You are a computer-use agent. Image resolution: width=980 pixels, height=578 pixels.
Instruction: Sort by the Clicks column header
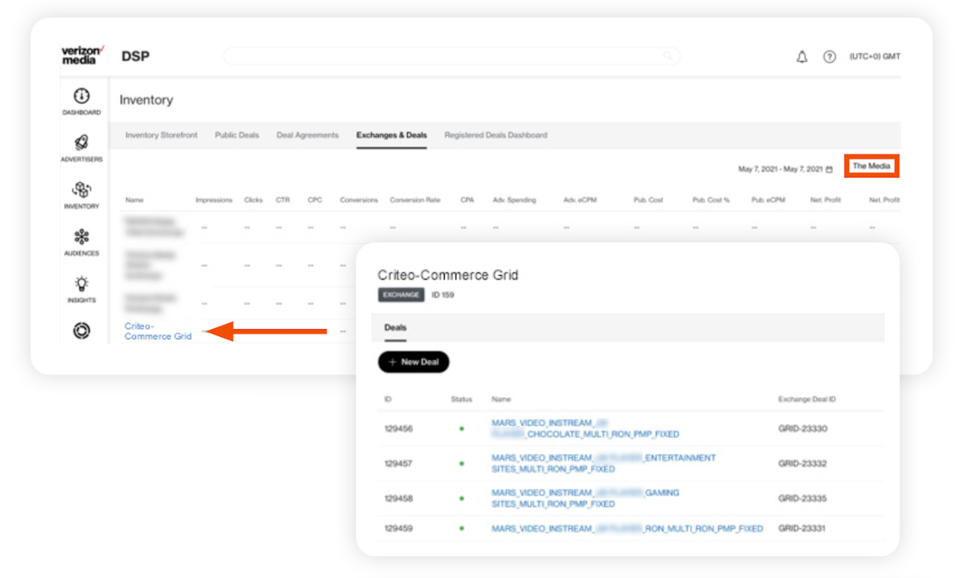point(253,200)
